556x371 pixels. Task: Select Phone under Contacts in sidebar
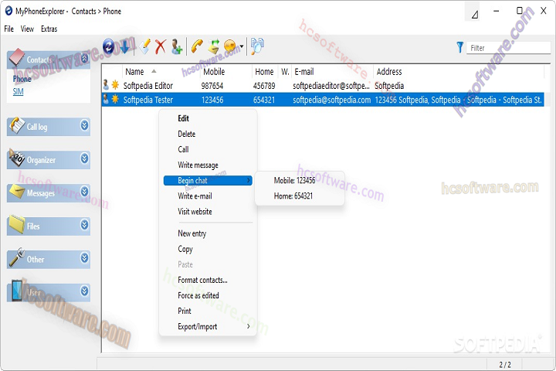pyautogui.click(x=22, y=79)
